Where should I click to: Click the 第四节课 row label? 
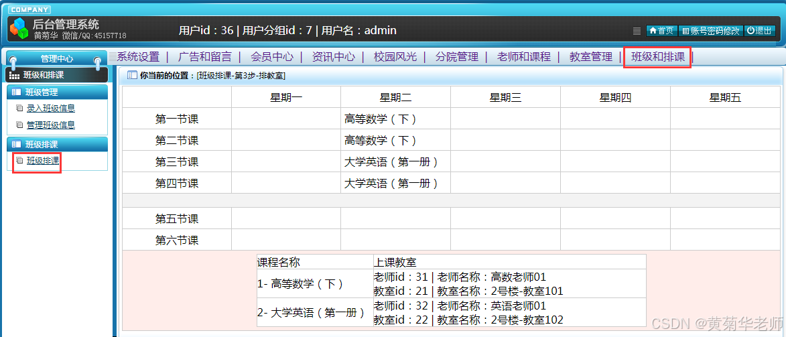point(177,184)
